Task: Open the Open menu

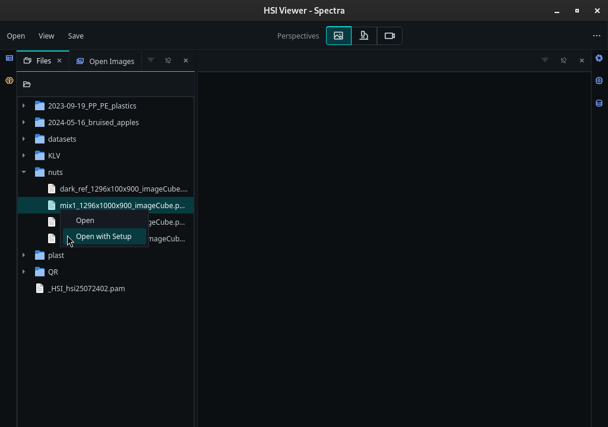Action: tap(16, 36)
